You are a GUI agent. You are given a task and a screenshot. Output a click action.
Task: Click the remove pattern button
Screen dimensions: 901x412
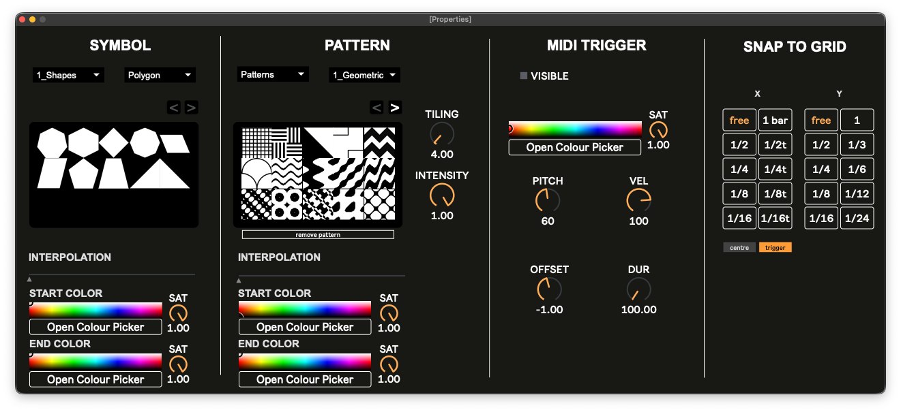click(318, 234)
